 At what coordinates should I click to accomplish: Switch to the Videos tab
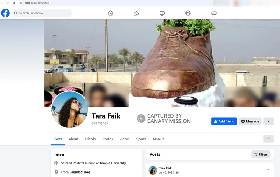click(x=125, y=139)
